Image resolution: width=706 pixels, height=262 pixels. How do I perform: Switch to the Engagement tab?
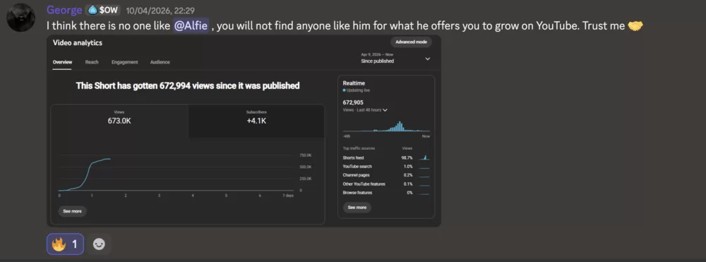(125, 62)
